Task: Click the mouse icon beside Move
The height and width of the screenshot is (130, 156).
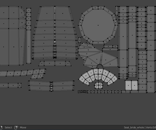Action: 16,127
